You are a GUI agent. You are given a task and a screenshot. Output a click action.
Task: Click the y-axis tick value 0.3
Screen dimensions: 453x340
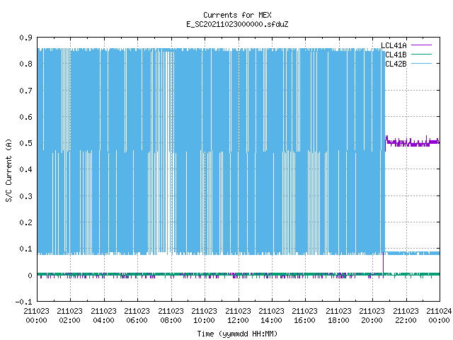click(x=25, y=196)
